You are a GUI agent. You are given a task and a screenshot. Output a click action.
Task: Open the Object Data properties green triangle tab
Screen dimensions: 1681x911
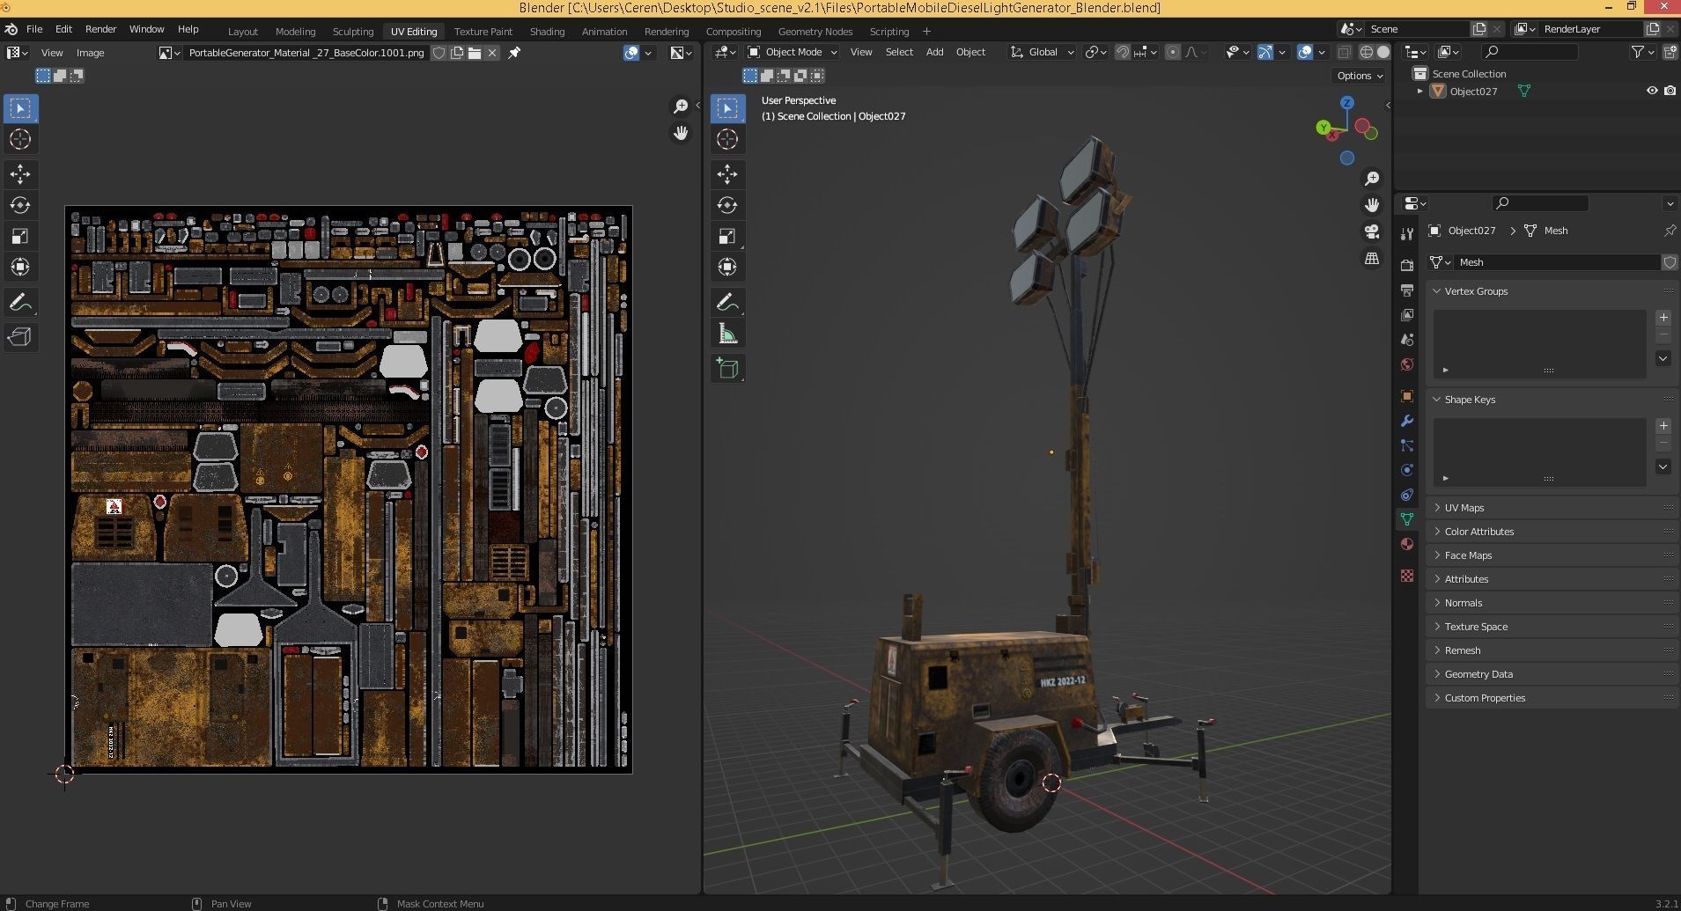click(x=1406, y=519)
